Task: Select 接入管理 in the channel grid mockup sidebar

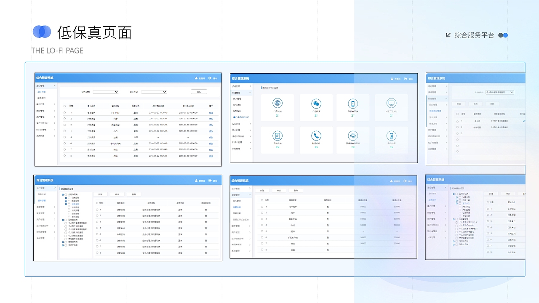Action: [237, 99]
